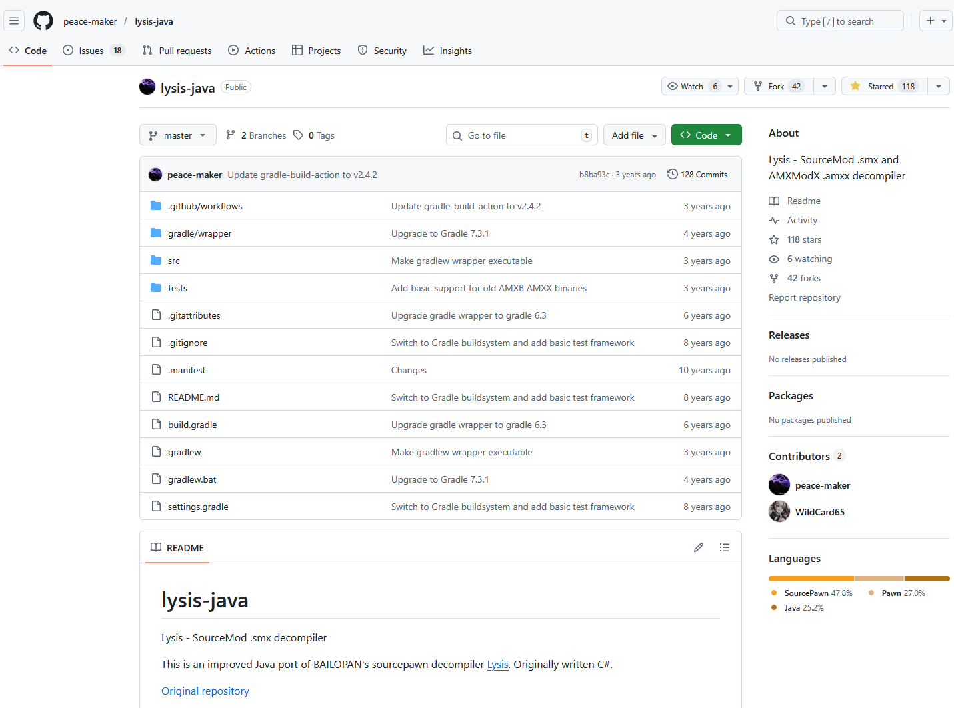Open the Add file dropdown
Screen dimensions: 954x708
(x=633, y=135)
